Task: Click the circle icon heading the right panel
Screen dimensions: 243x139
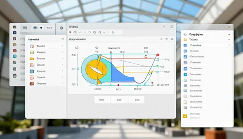Action: pos(185,34)
